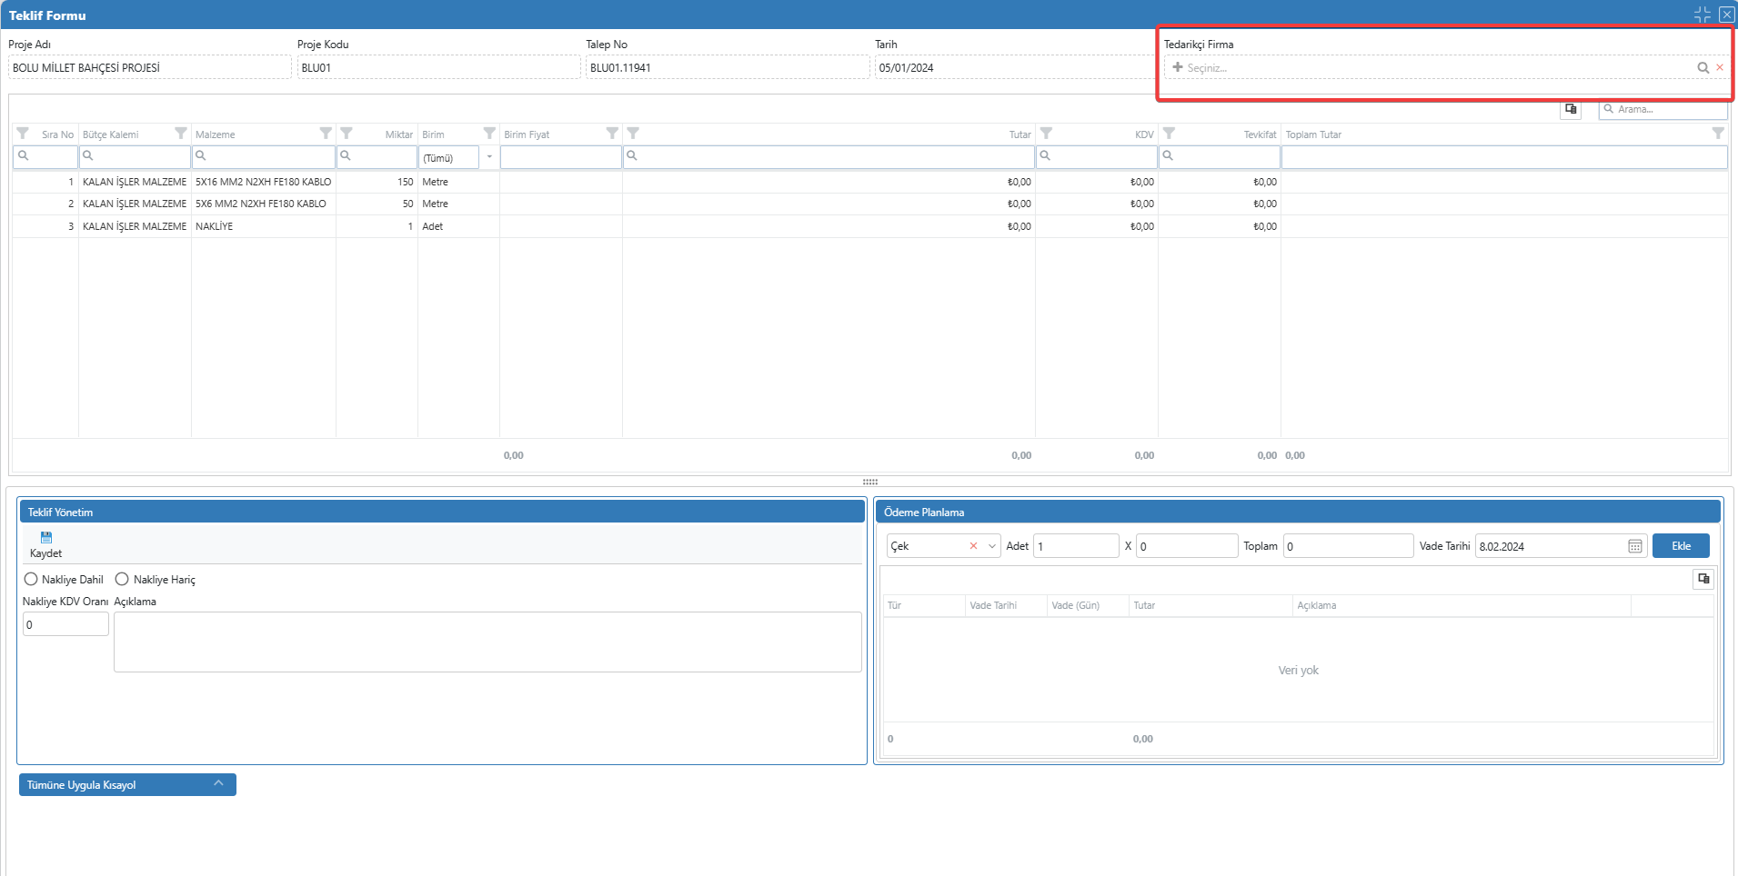Select row with NAKLİYE material
The image size is (1738, 876).
215,226
